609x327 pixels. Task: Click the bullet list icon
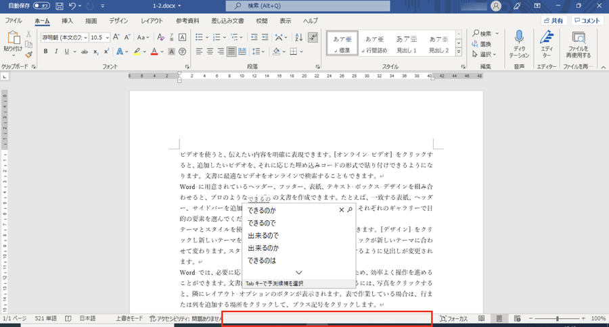(200, 37)
